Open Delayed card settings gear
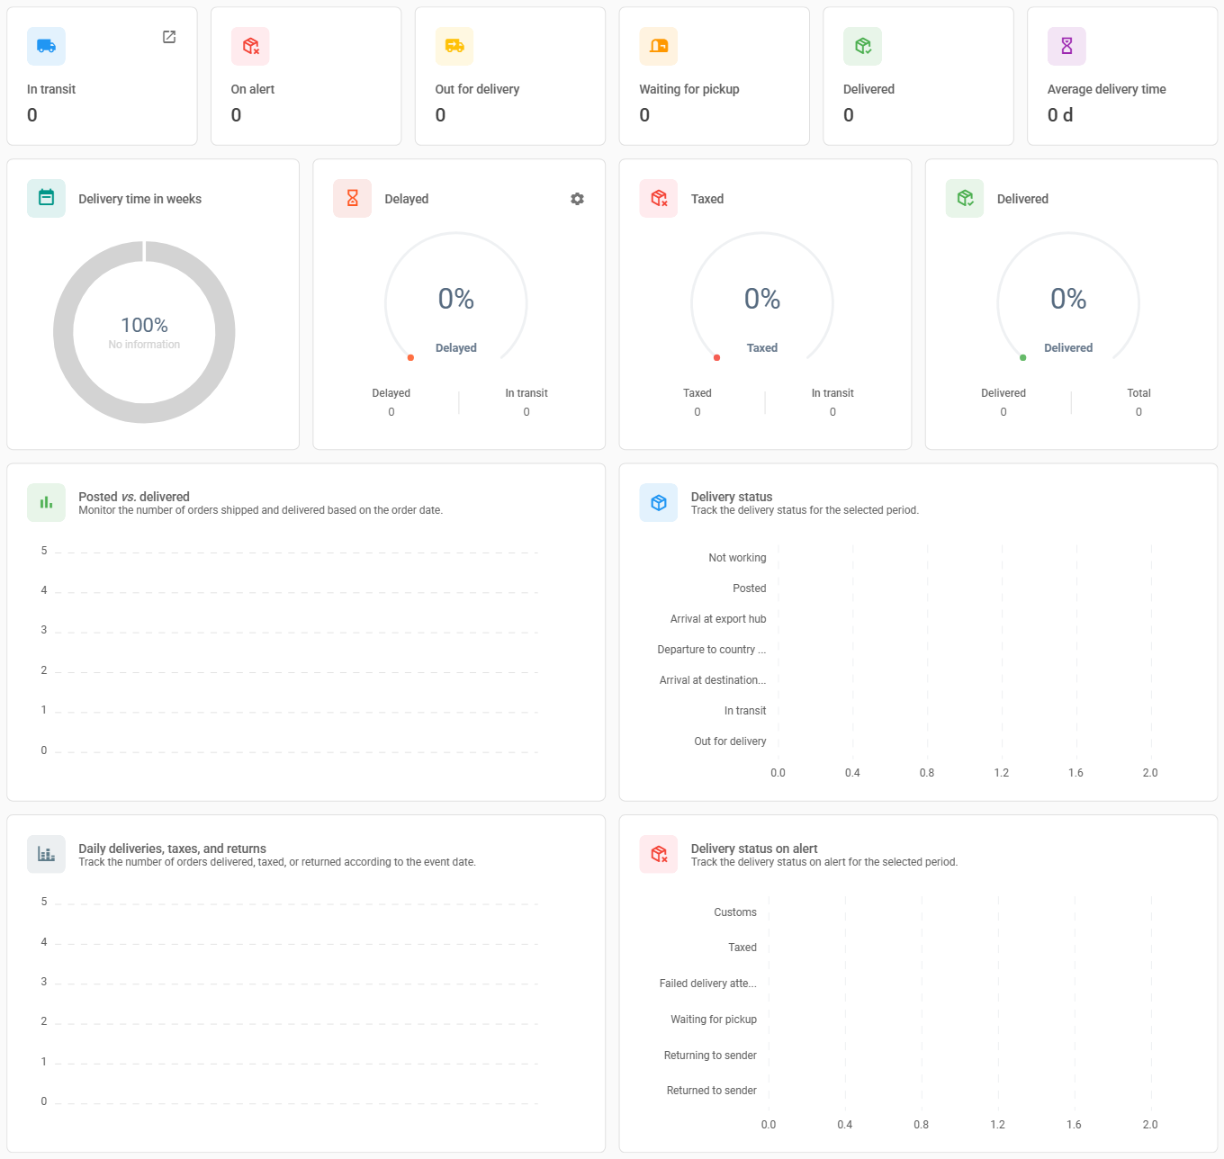1224x1159 pixels. (577, 199)
